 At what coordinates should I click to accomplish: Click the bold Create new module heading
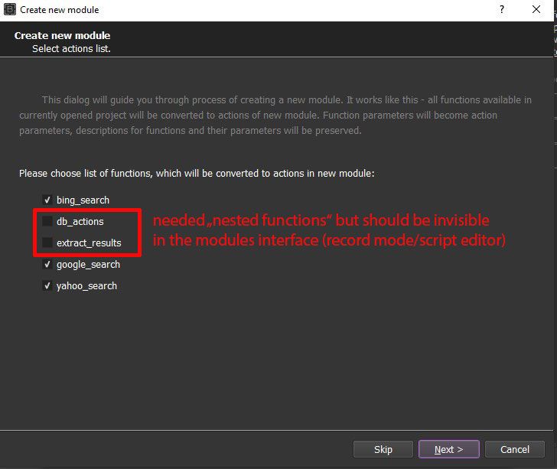point(62,36)
